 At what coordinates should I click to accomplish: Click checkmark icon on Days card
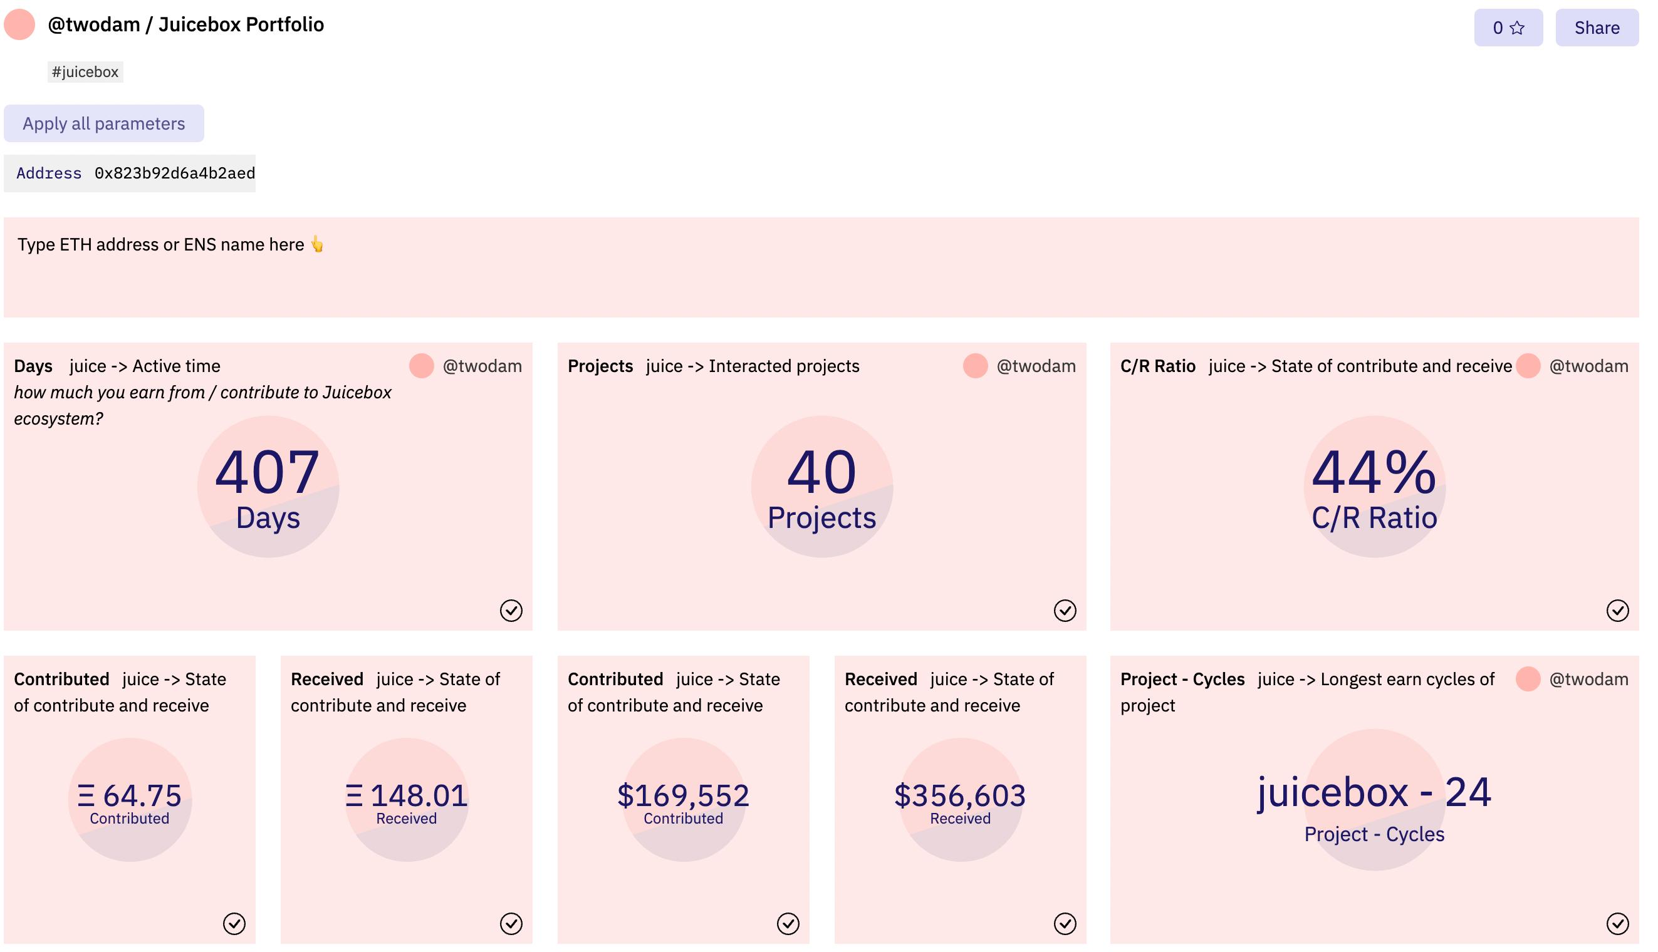(511, 610)
